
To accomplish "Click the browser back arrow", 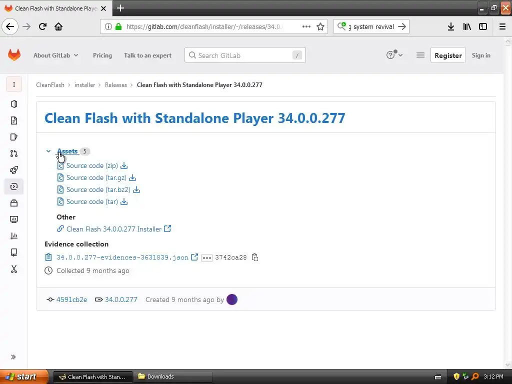I will click(10, 26).
